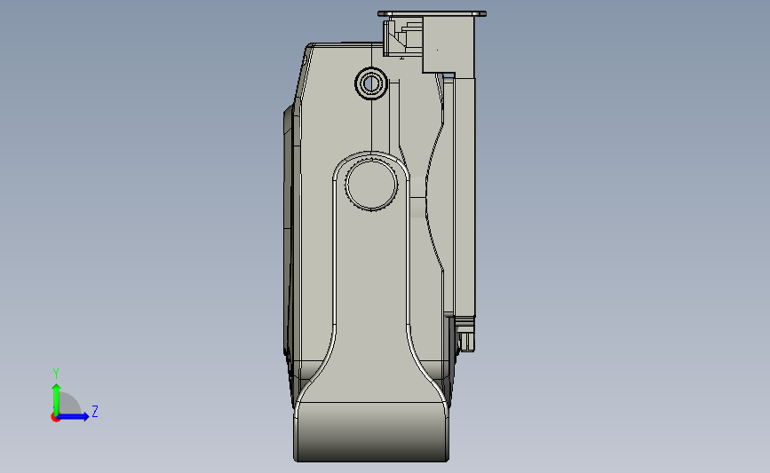Click the green Y axis arrow of the triad
Viewport: 770px width, 473px height.
click(57, 398)
